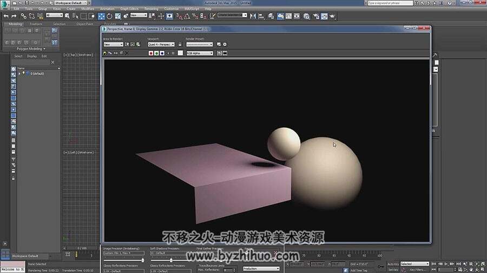
Task: Click the Add Time Tag field
Action: 359,270
